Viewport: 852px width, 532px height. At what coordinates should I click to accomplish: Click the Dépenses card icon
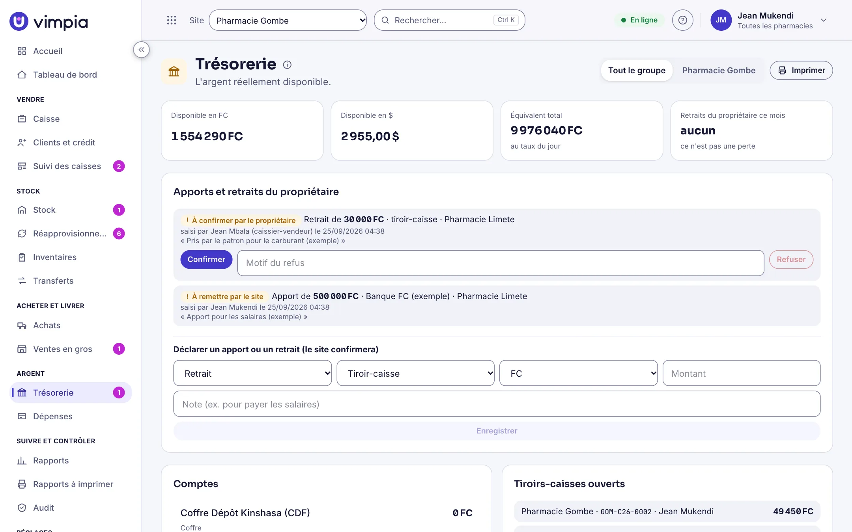click(x=22, y=416)
